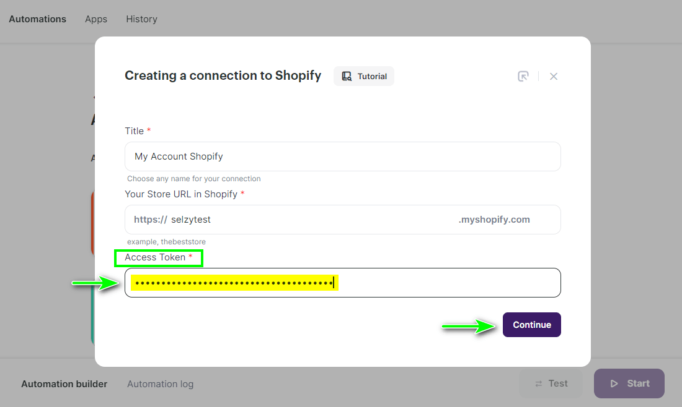The width and height of the screenshot is (682, 407).
Task: Click the play icon on Start button
Action: click(x=614, y=383)
